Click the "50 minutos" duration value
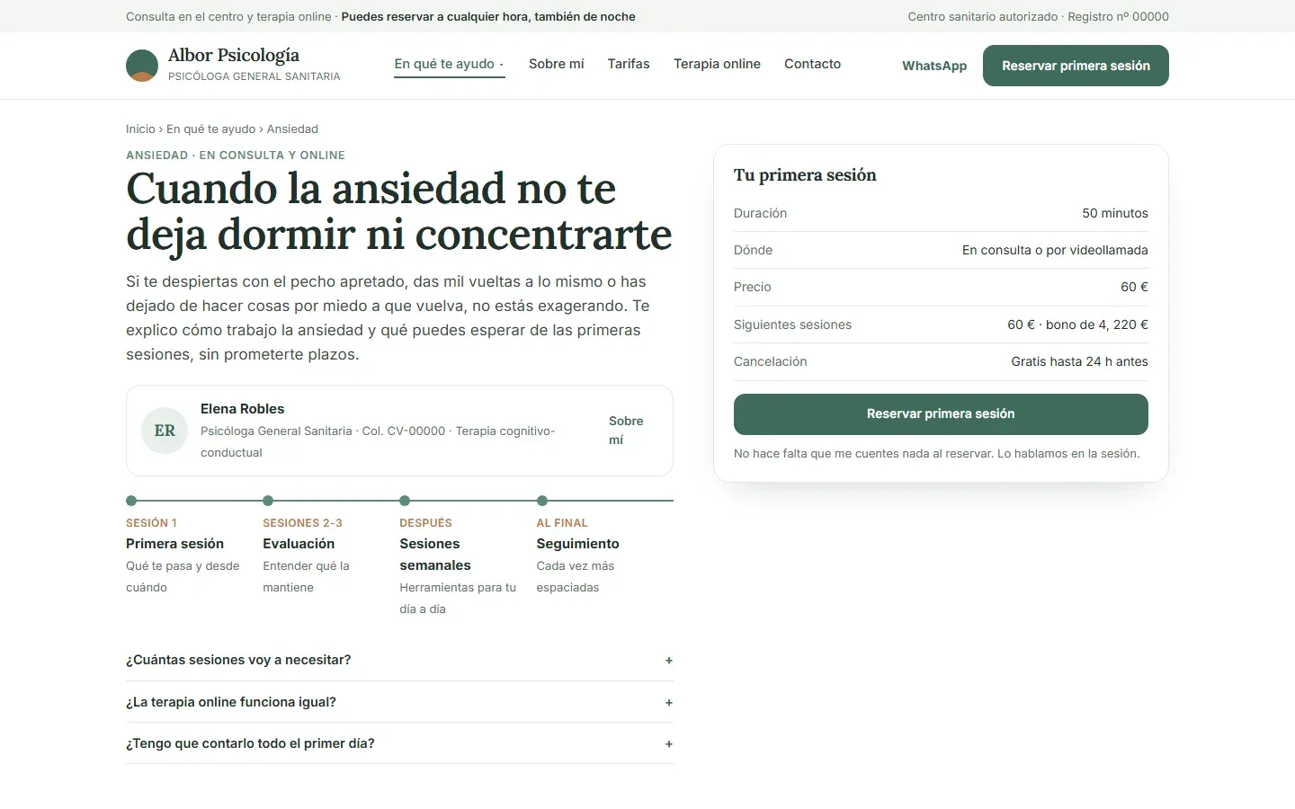Image resolution: width=1295 pixels, height=809 pixels. (x=1115, y=213)
